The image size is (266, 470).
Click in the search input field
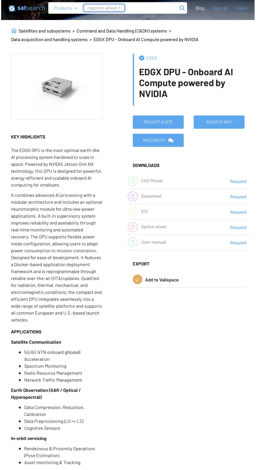point(104,8)
